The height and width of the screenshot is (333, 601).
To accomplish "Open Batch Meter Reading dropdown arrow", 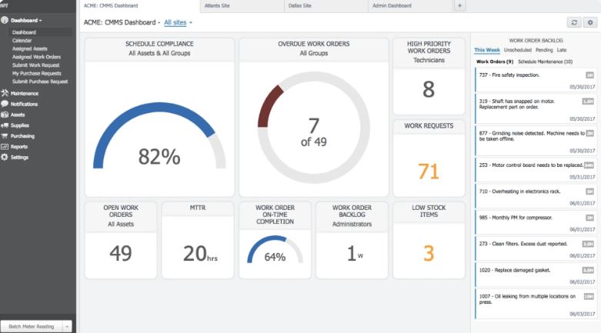I will [67, 327].
